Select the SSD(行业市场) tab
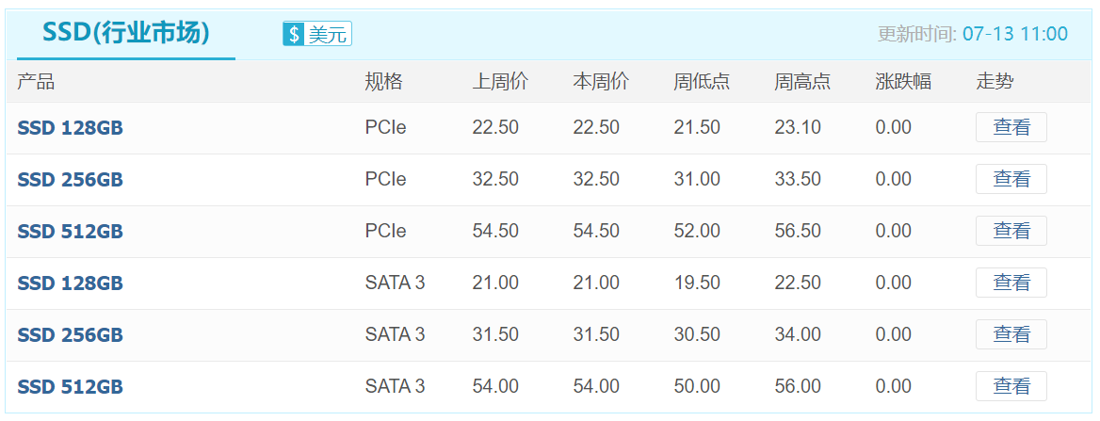 pos(126,33)
